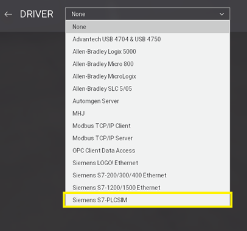Select Allen-Bradley Micro 800 driver
Image resolution: width=247 pixels, height=231 pixels.
tap(148, 64)
